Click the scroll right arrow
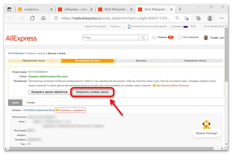Screen dimensions: 232x154 [222, 148]
